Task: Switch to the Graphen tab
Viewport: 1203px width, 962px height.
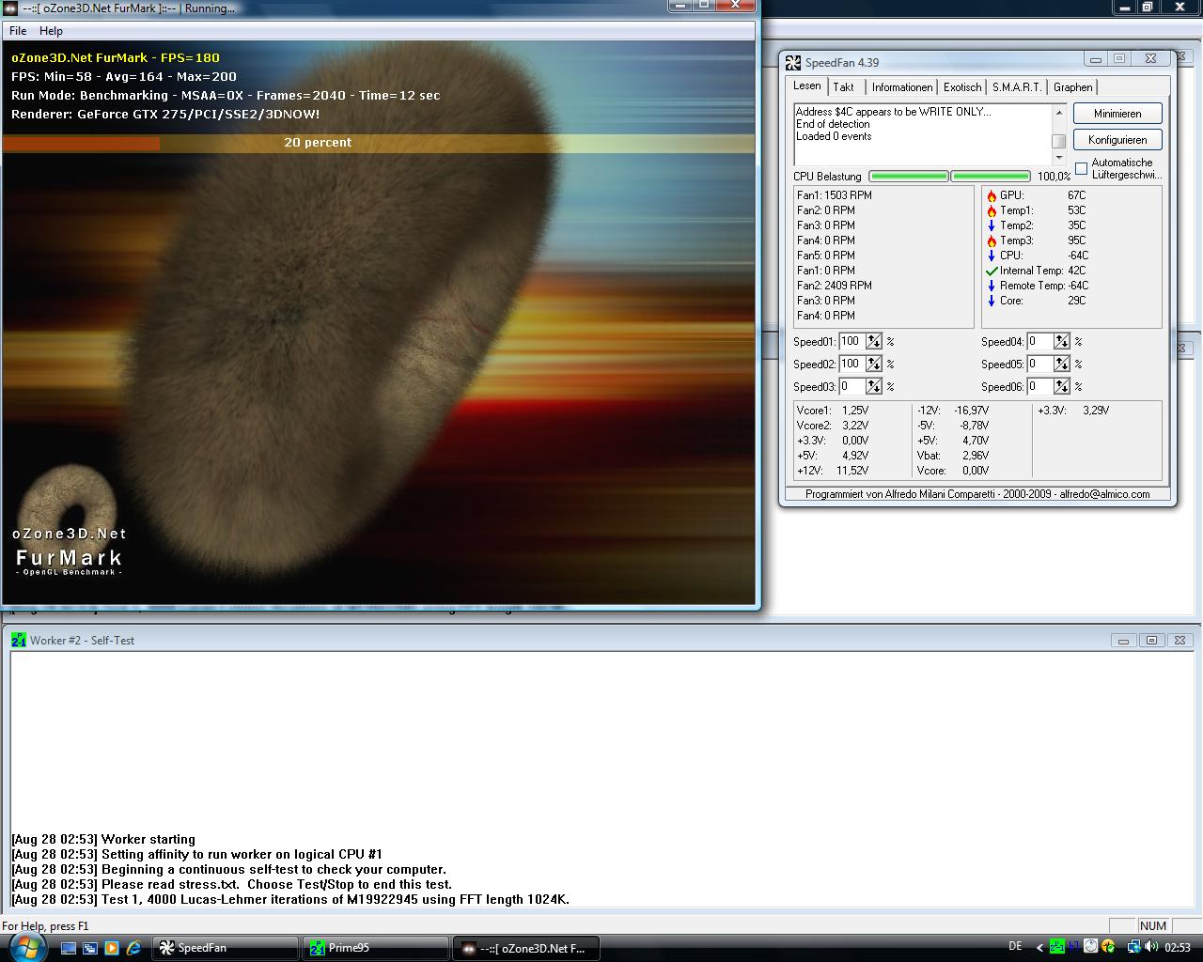Action: (1073, 86)
